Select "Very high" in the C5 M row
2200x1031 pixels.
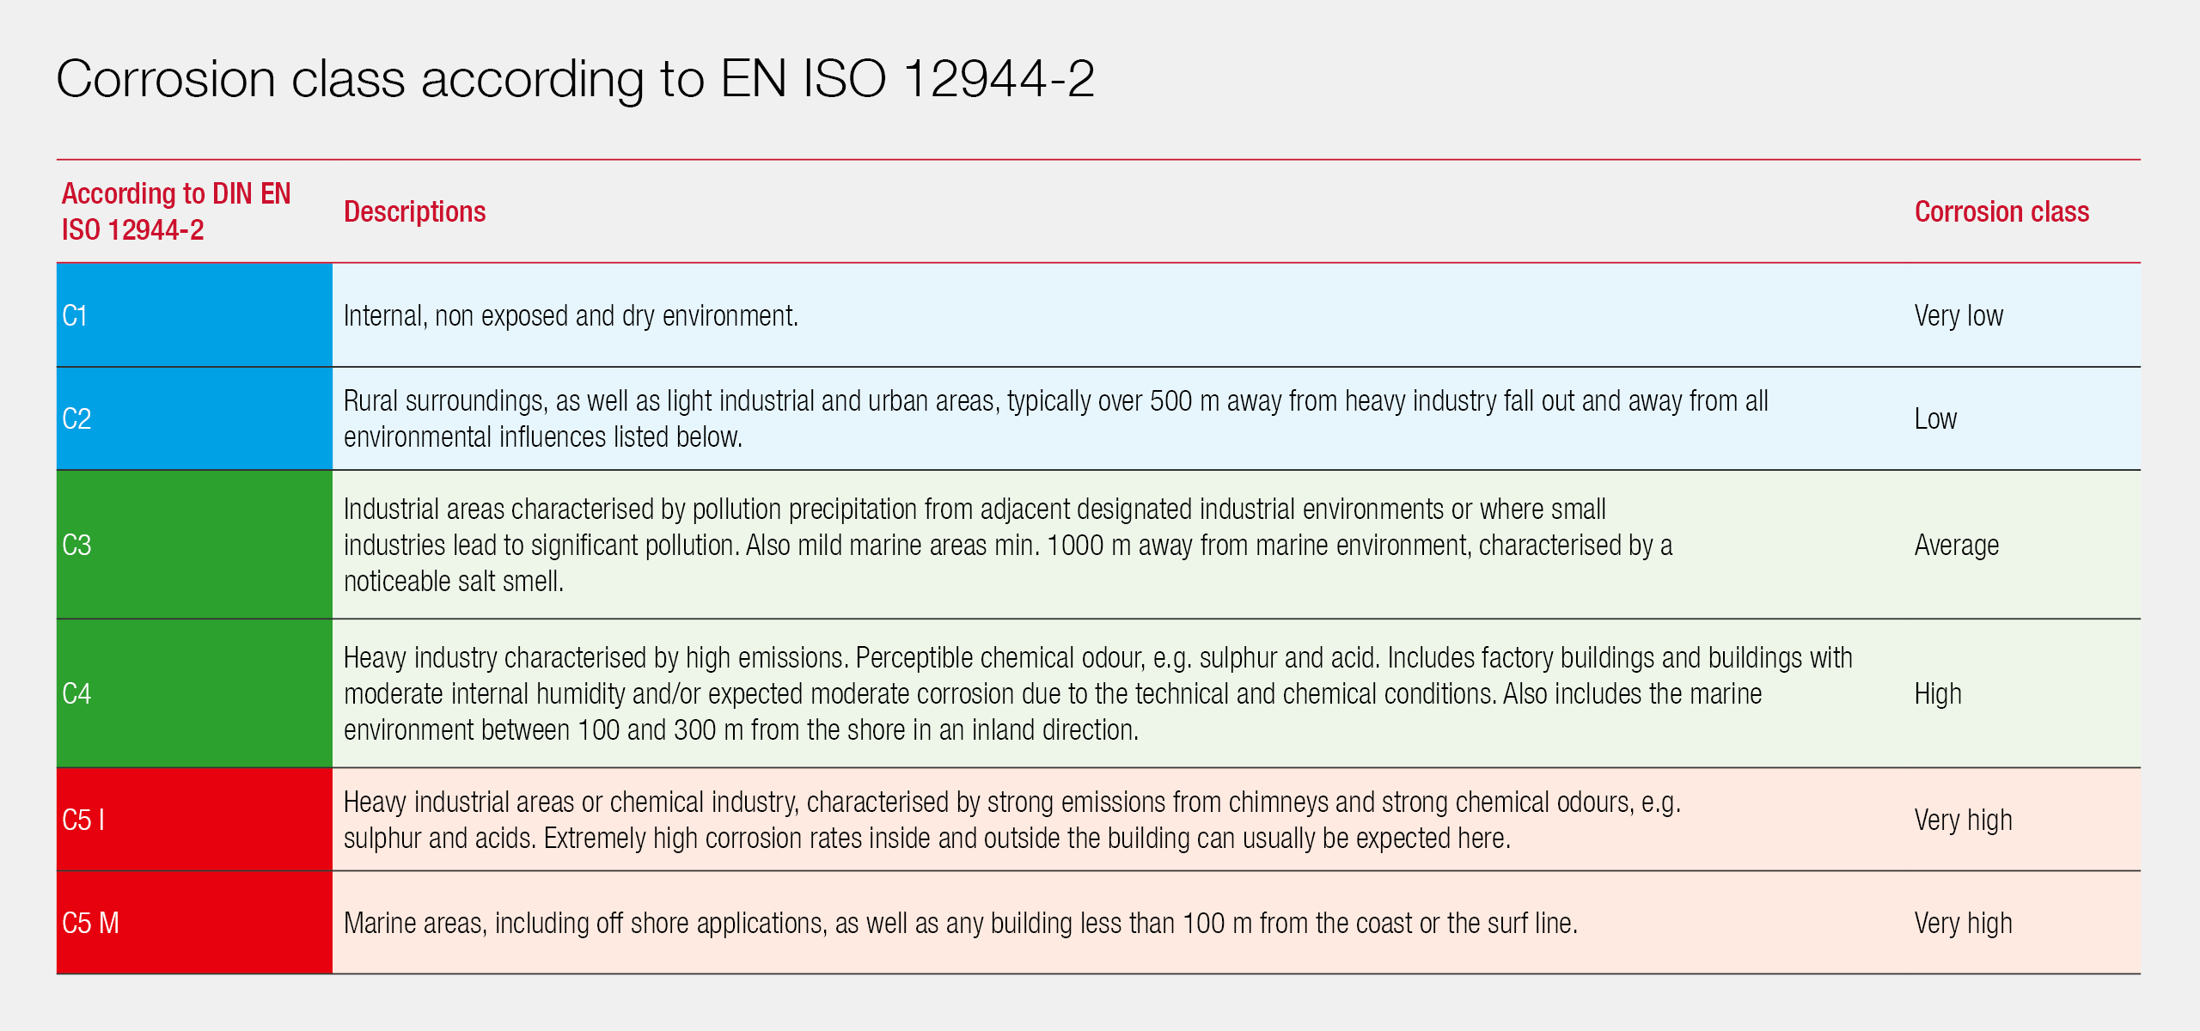(x=1963, y=924)
